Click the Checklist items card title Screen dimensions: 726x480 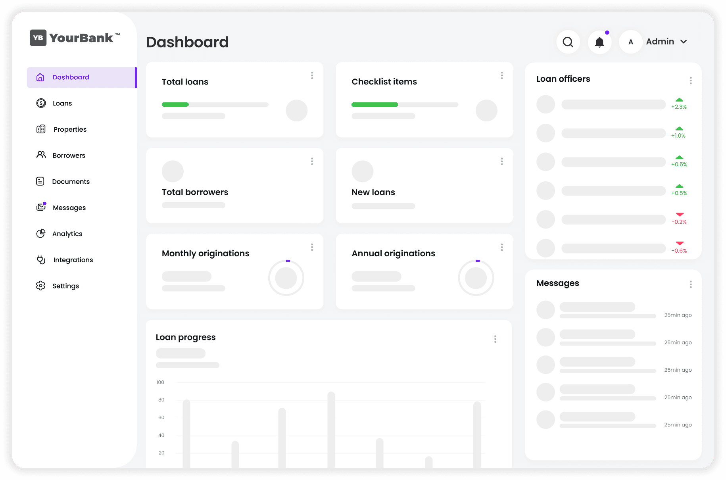point(384,82)
